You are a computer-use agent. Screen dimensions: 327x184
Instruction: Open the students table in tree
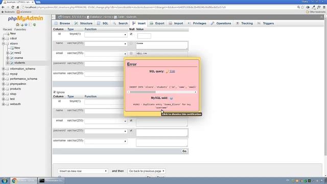click(19, 63)
